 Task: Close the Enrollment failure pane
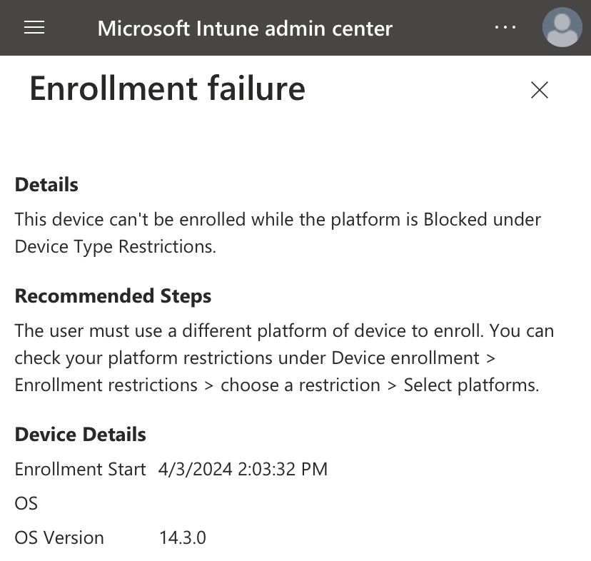[x=540, y=90]
